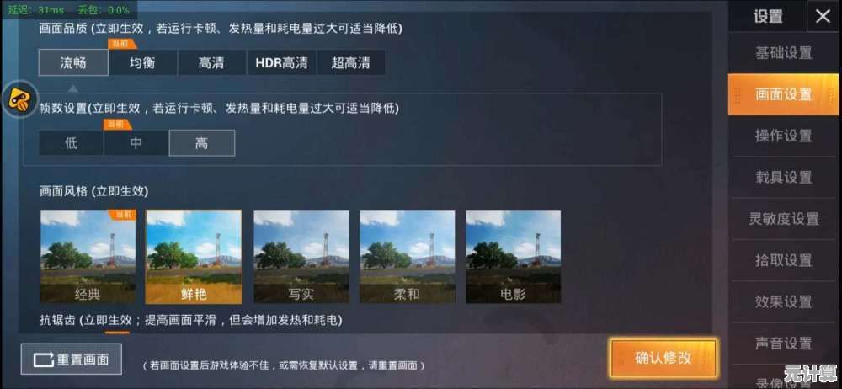Select 超高清 graphics quality

350,63
